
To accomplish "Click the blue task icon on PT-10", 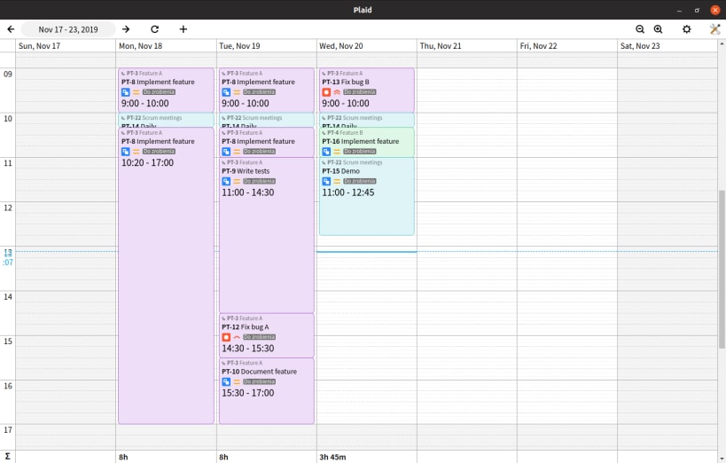I will pyautogui.click(x=226, y=381).
